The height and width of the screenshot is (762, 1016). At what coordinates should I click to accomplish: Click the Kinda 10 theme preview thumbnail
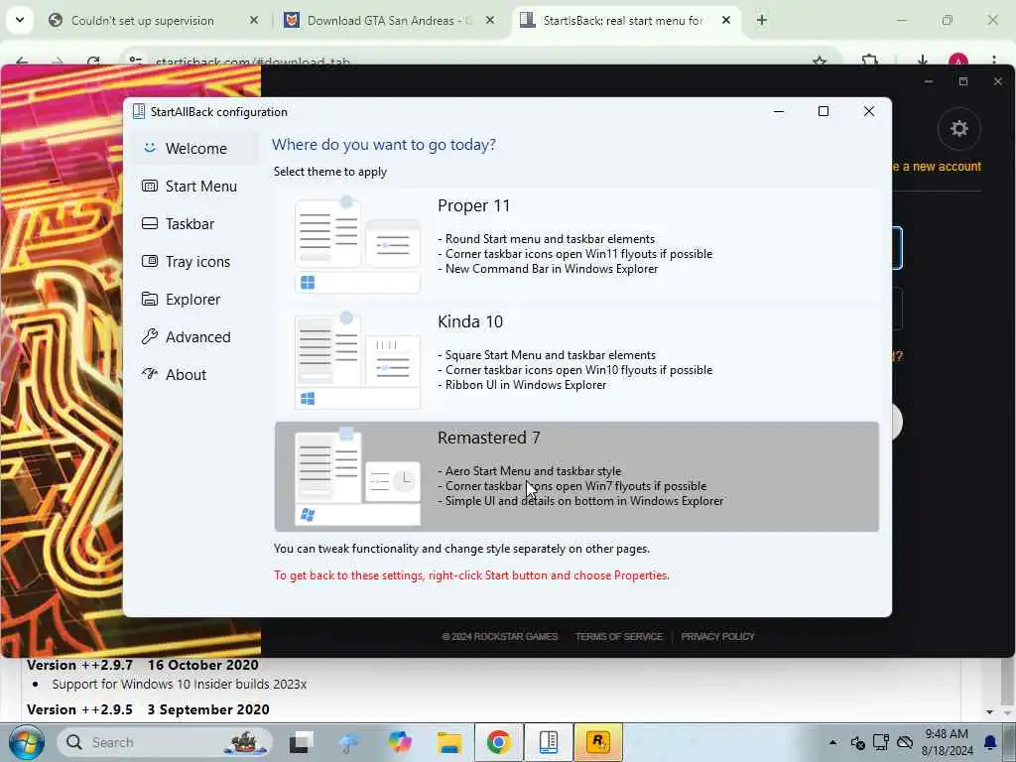357,361
